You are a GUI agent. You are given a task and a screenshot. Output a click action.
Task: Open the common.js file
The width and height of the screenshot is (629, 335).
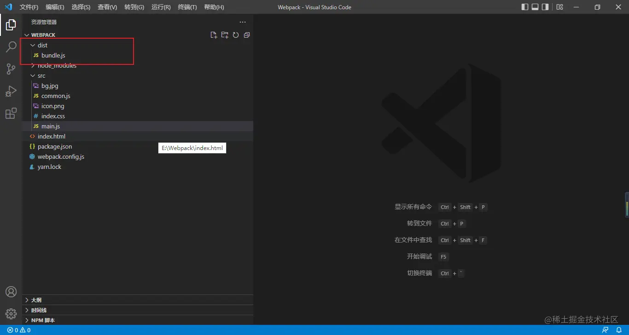138,96
